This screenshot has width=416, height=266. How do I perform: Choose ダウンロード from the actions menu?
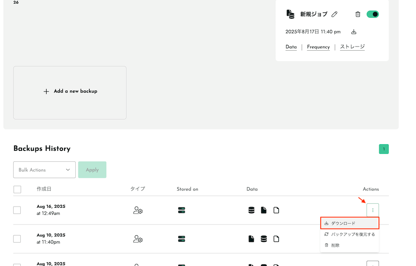pyautogui.click(x=350, y=223)
